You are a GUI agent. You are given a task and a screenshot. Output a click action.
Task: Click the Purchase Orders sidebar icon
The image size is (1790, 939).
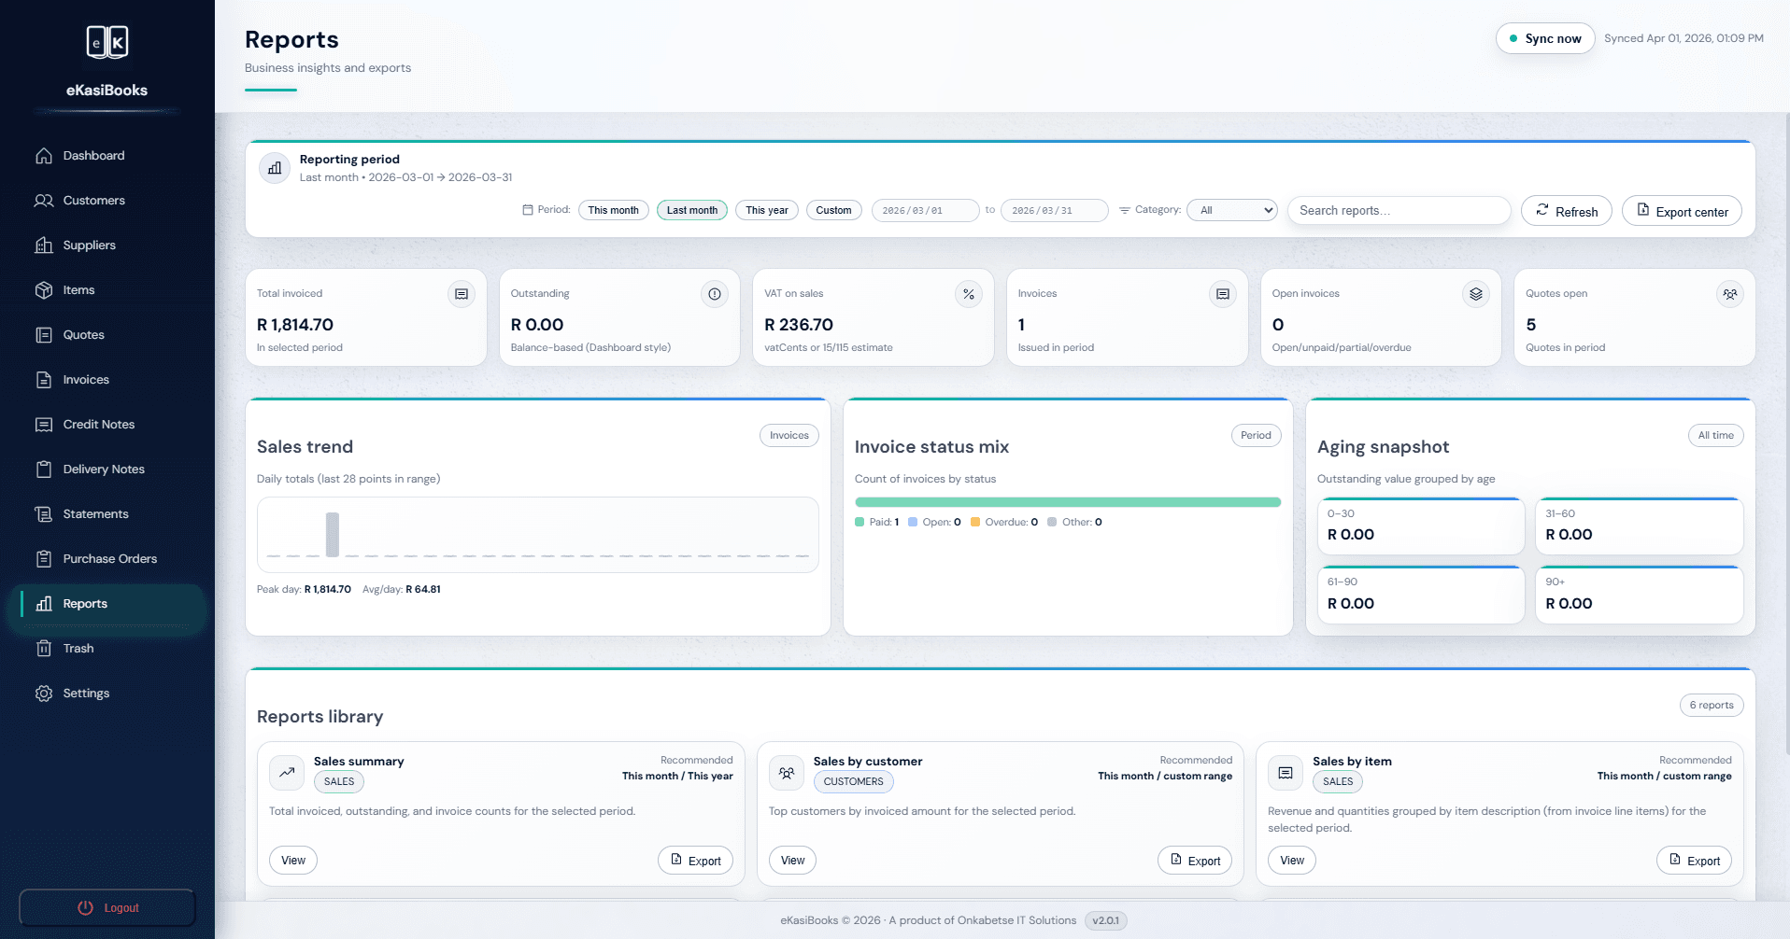[x=44, y=558]
